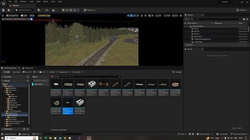The width and height of the screenshot is (250, 140).
Task: Open the File menu
Action: [10, 2]
